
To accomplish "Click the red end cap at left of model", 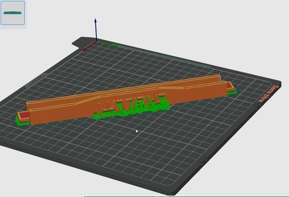I will pos(24,115).
